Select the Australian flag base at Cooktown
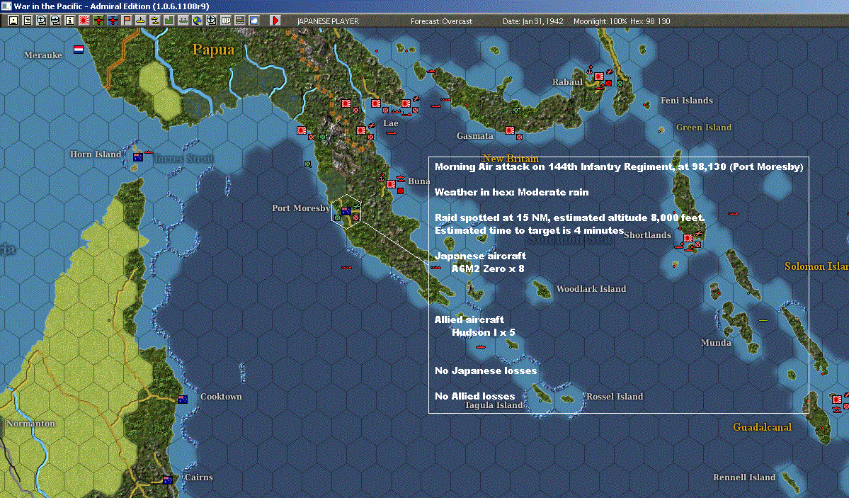The height and width of the screenshot is (498, 849). point(183,400)
